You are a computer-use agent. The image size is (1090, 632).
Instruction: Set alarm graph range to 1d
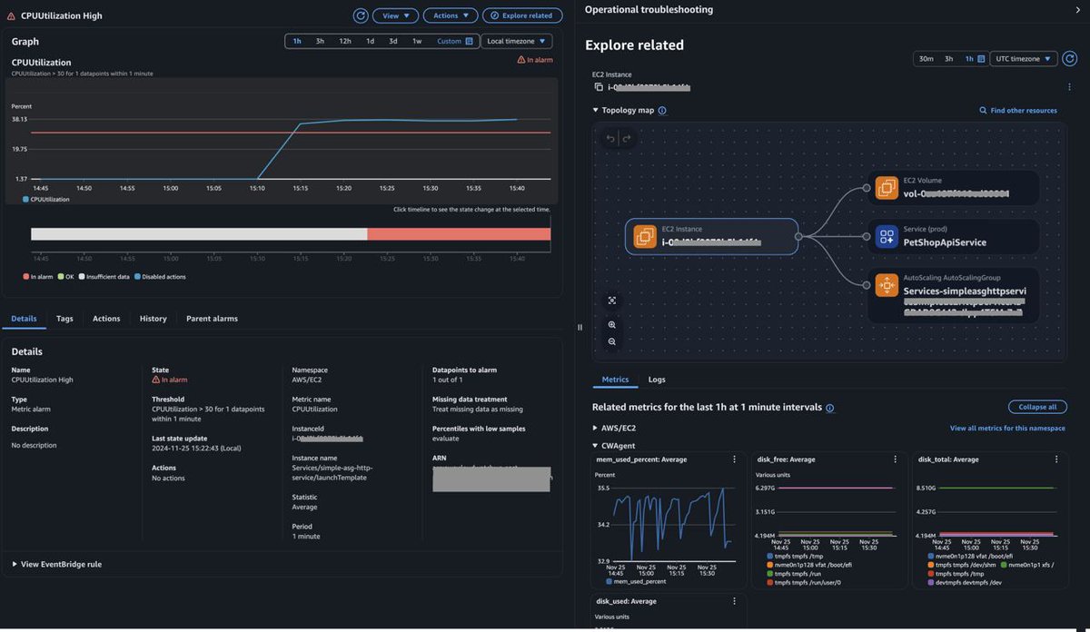pyautogui.click(x=370, y=41)
